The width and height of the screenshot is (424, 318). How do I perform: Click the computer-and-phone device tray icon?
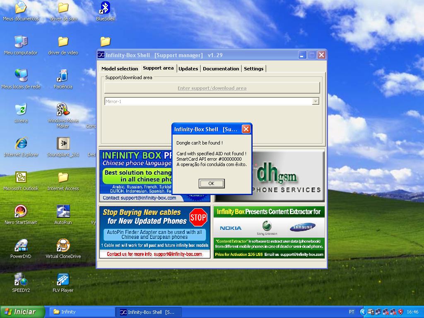pyautogui.click(x=371, y=312)
